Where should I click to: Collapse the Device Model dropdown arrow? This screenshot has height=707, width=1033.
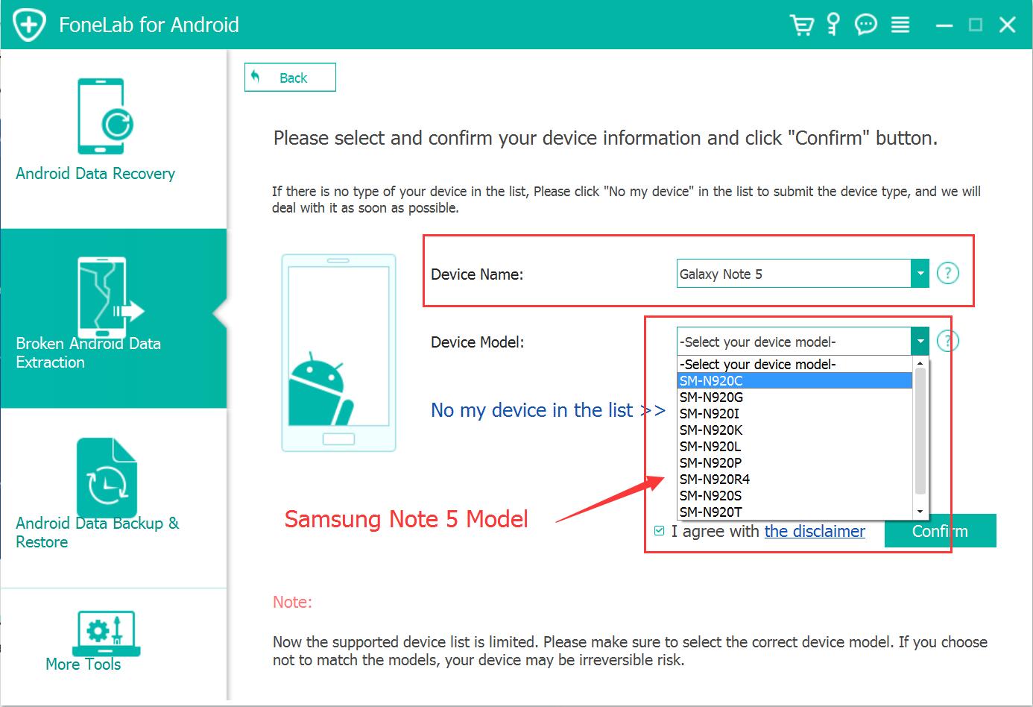920,342
